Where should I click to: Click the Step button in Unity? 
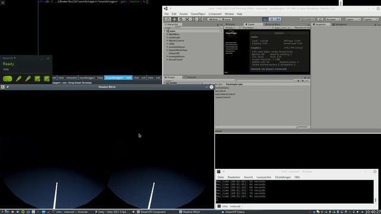point(278,19)
